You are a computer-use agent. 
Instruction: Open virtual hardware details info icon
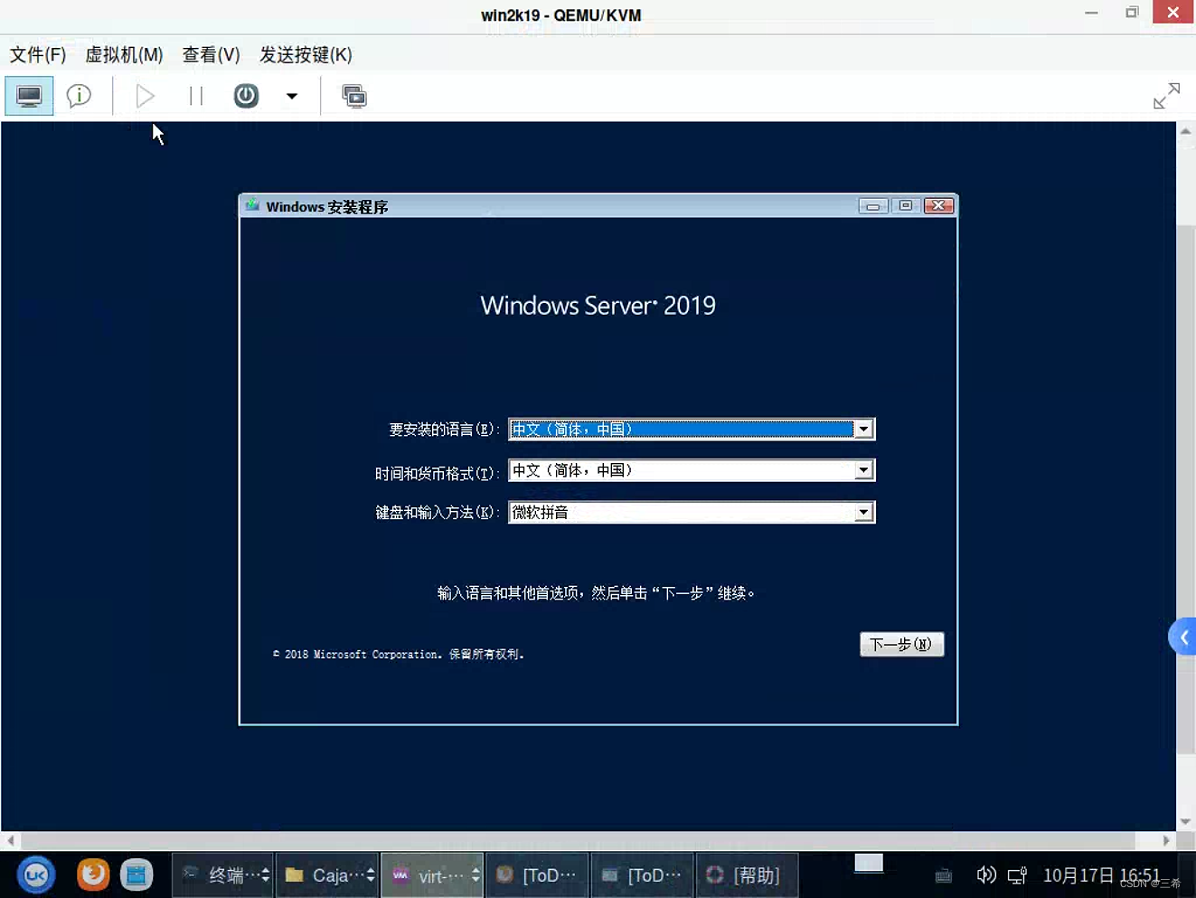click(x=80, y=96)
